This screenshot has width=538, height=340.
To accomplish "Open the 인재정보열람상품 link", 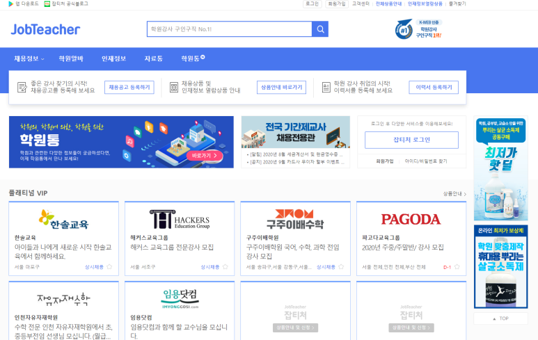I will pyautogui.click(x=425, y=3).
